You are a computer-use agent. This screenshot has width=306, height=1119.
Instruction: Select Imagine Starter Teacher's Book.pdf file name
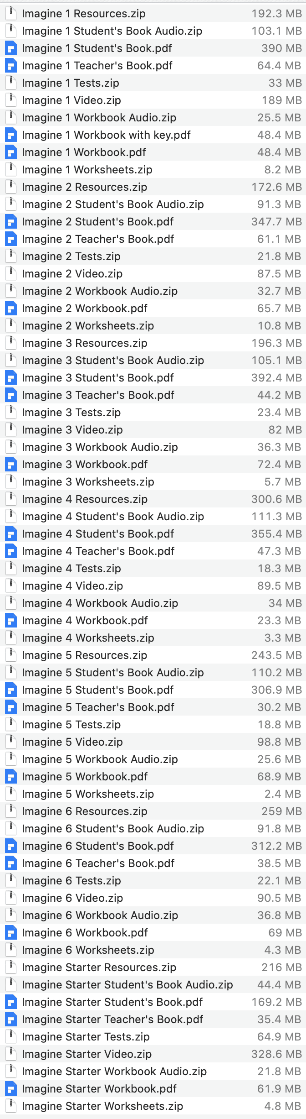(x=112, y=1020)
